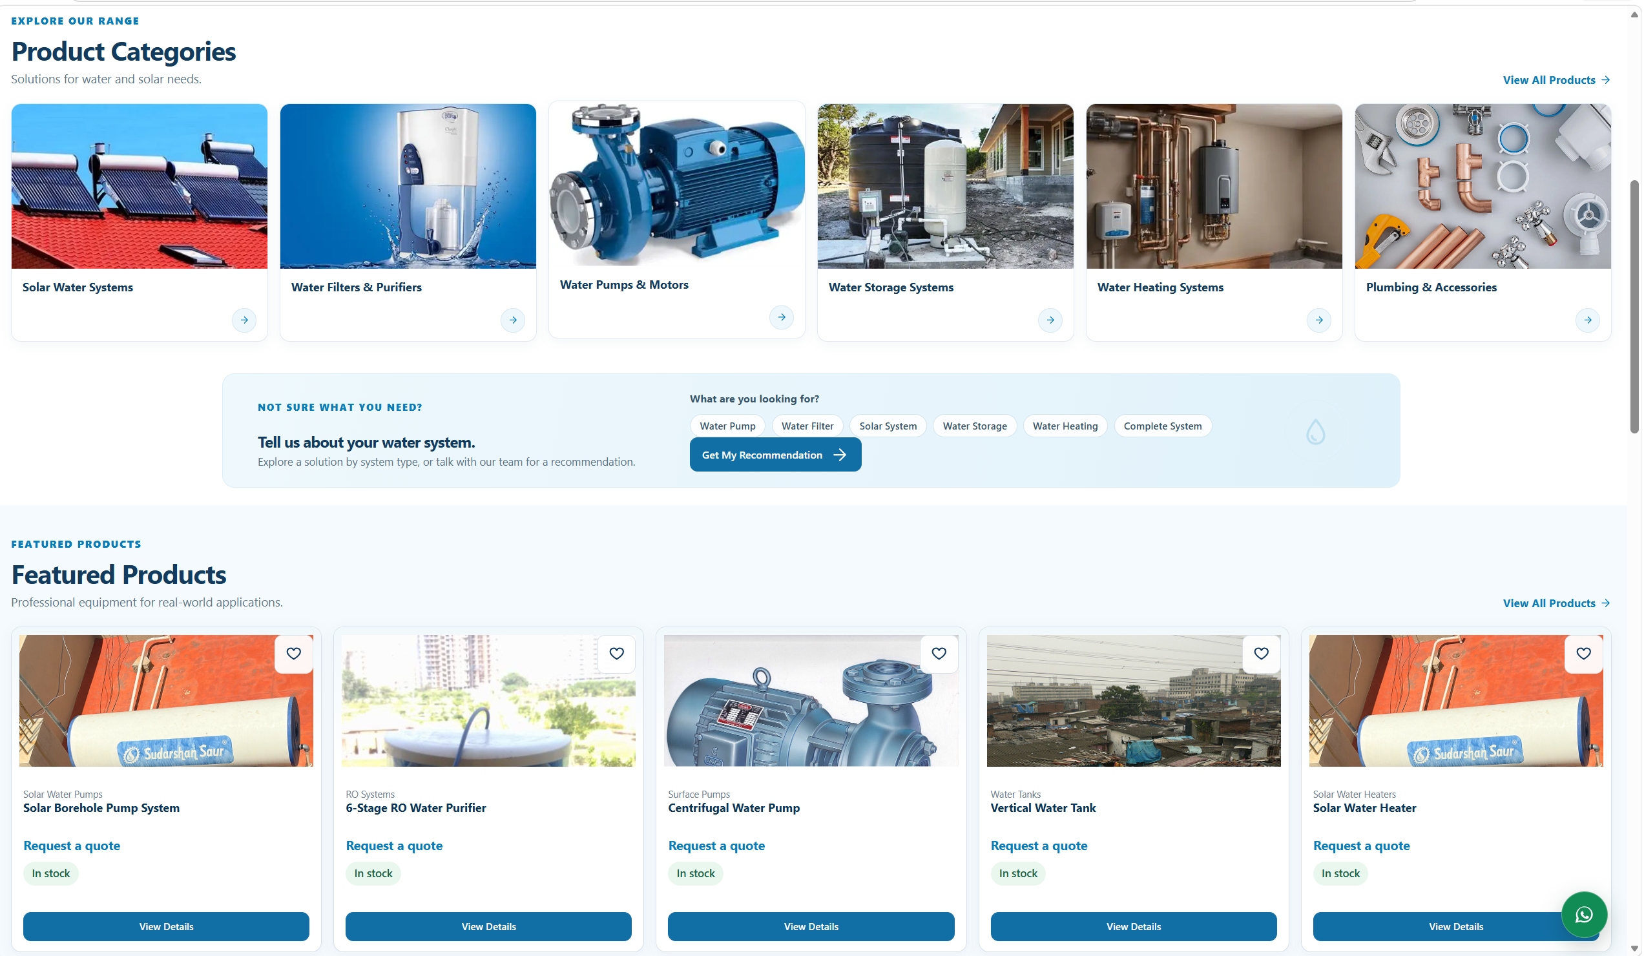1644x956 pixels.
Task: Select the Solar System chip
Action: coord(888,426)
